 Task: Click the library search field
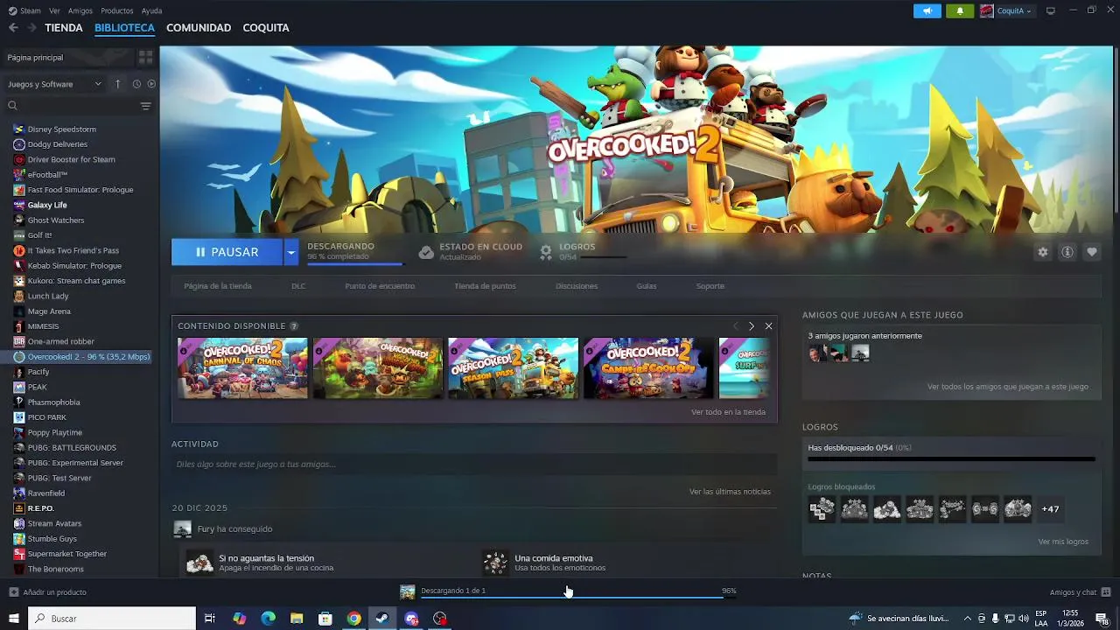(72, 106)
